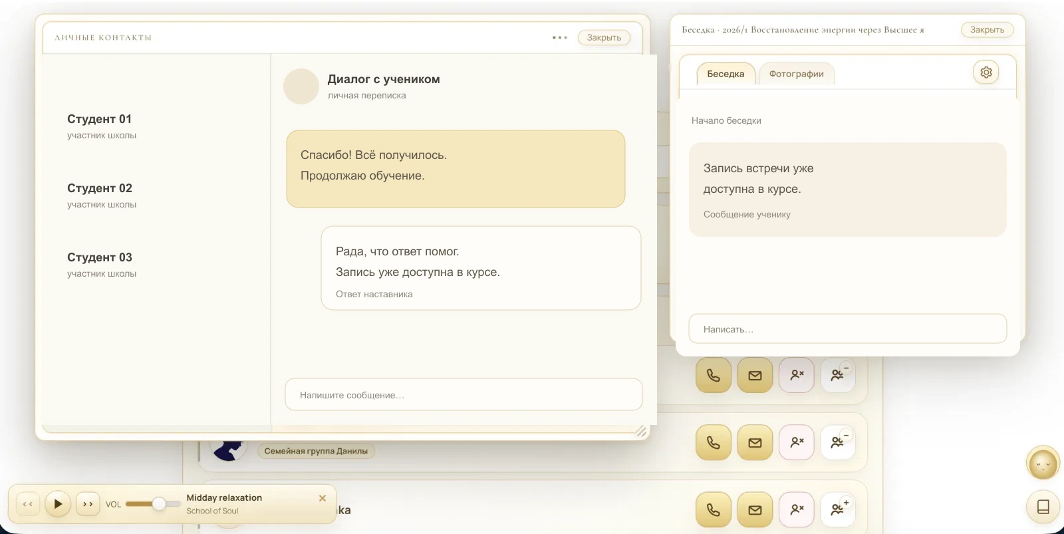Click Закрыть in the Беседка window header

click(x=987, y=30)
